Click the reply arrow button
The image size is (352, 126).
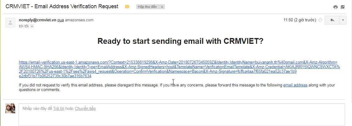(332, 20)
